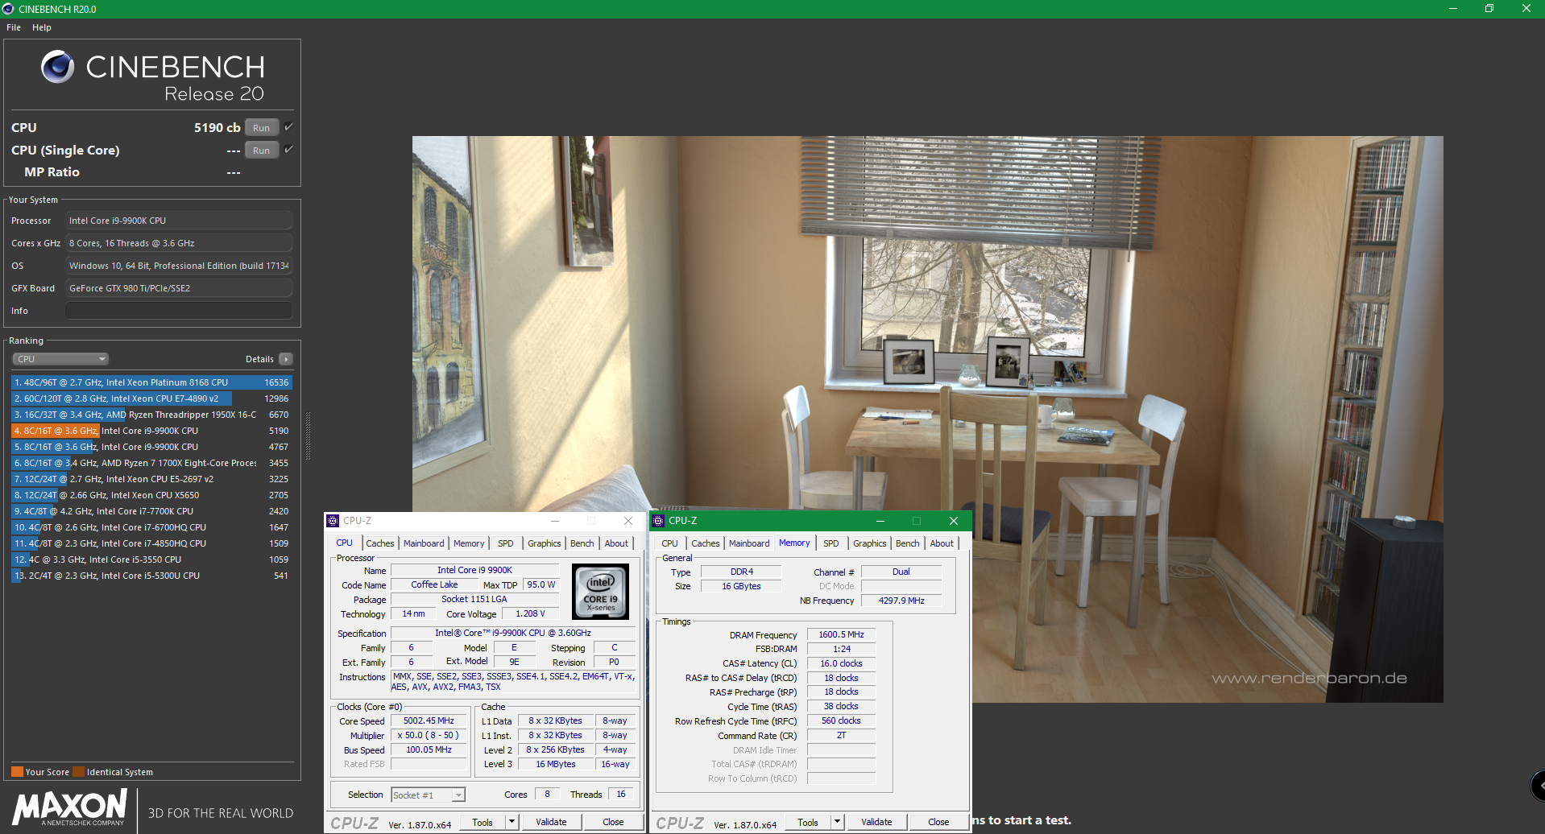Screen dimensions: 1545x834
Task: Click Validate button in left CPU-Z window
Action: (551, 822)
